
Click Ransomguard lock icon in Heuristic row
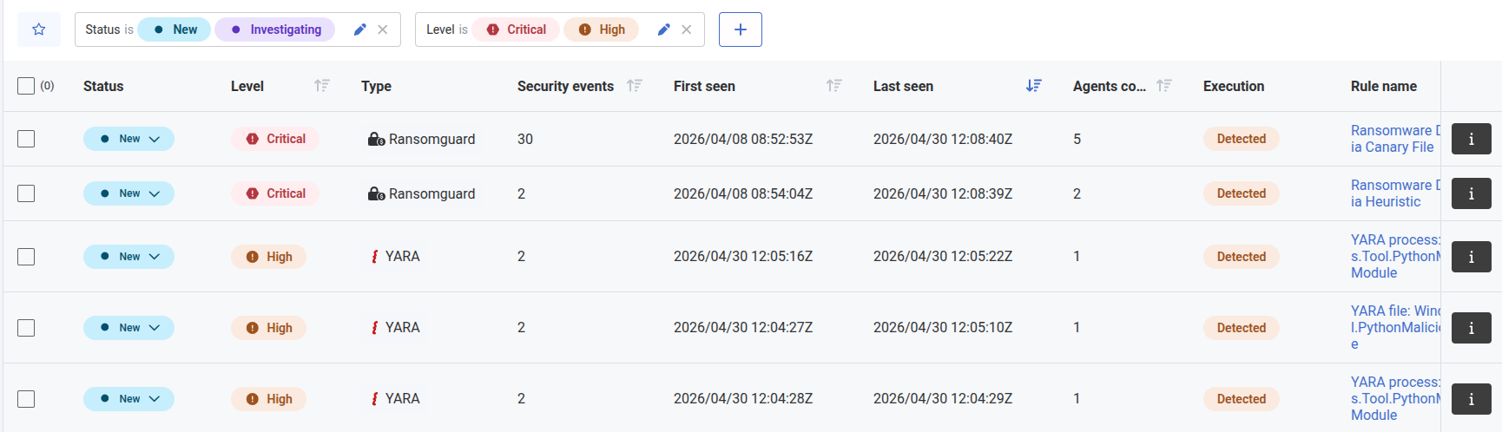click(376, 193)
